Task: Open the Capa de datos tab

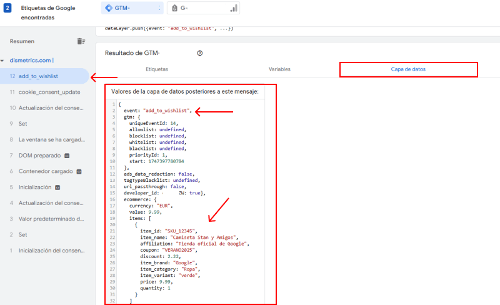Action: click(x=408, y=69)
